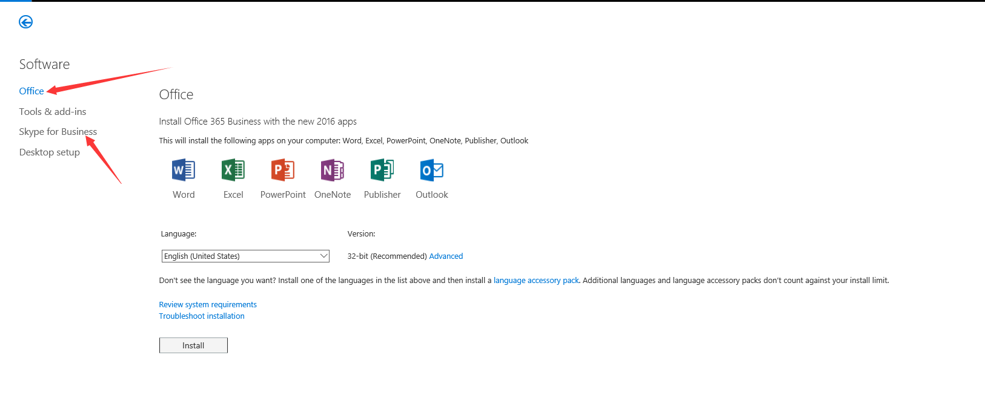Open the Advanced version options link

click(x=446, y=256)
